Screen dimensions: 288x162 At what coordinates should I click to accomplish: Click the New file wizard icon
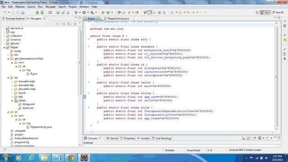click(5, 13)
